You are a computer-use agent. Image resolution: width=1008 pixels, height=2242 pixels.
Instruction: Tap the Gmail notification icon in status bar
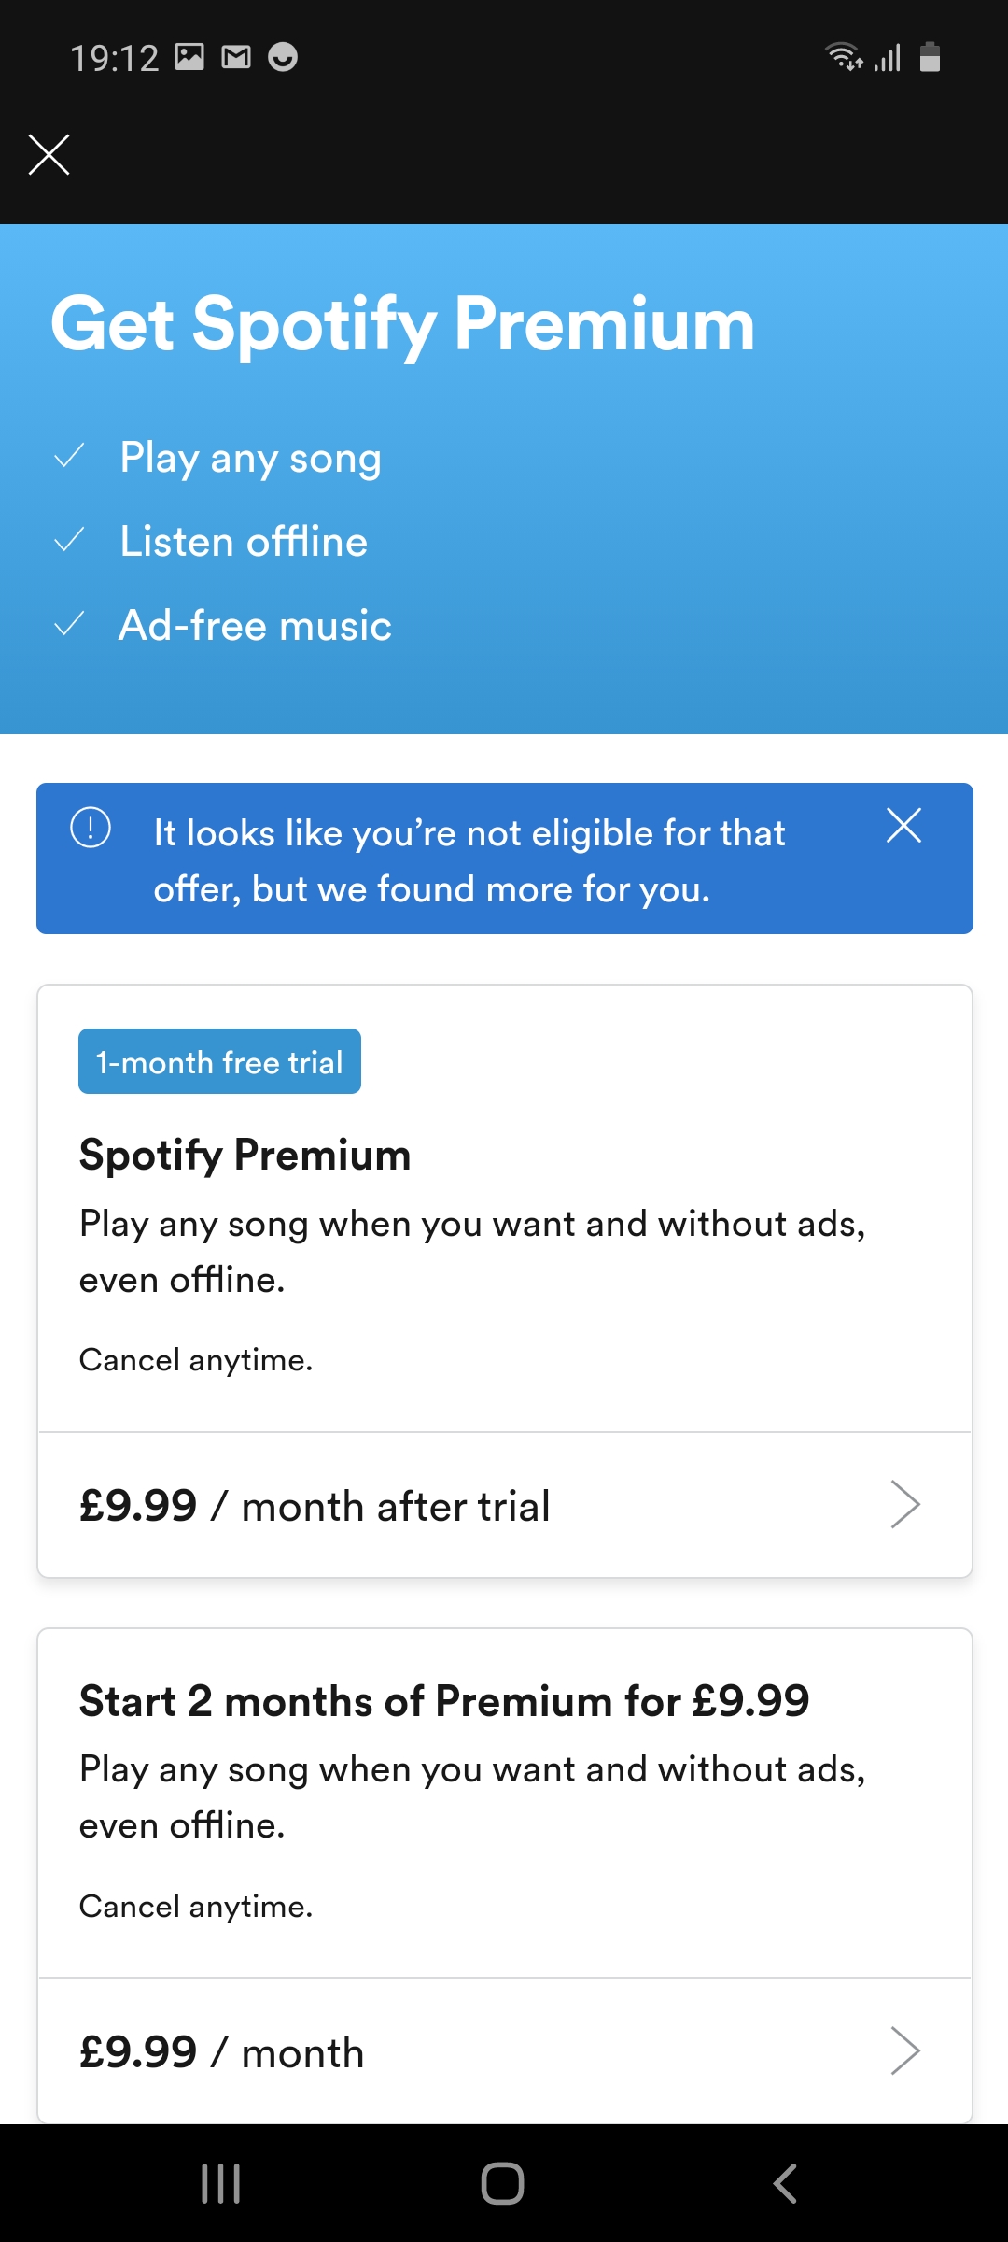(x=236, y=58)
